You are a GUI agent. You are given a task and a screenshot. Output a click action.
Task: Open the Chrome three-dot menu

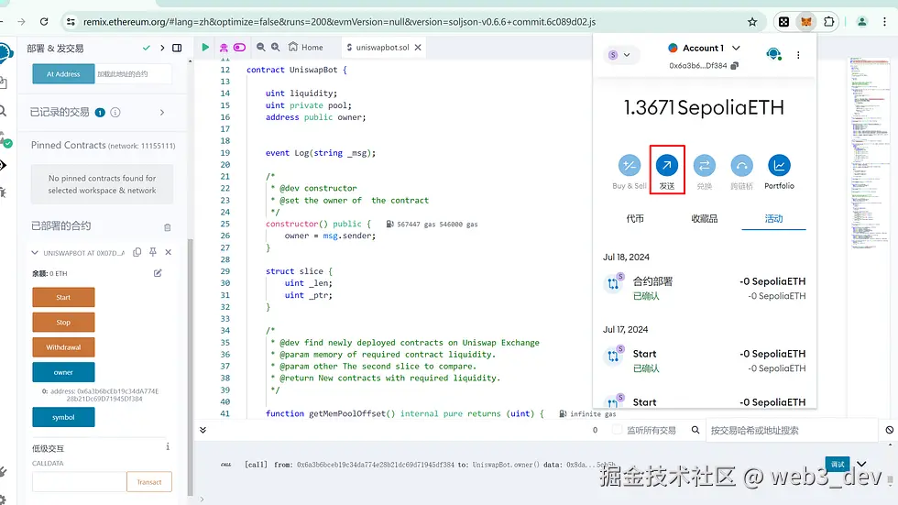tap(885, 22)
